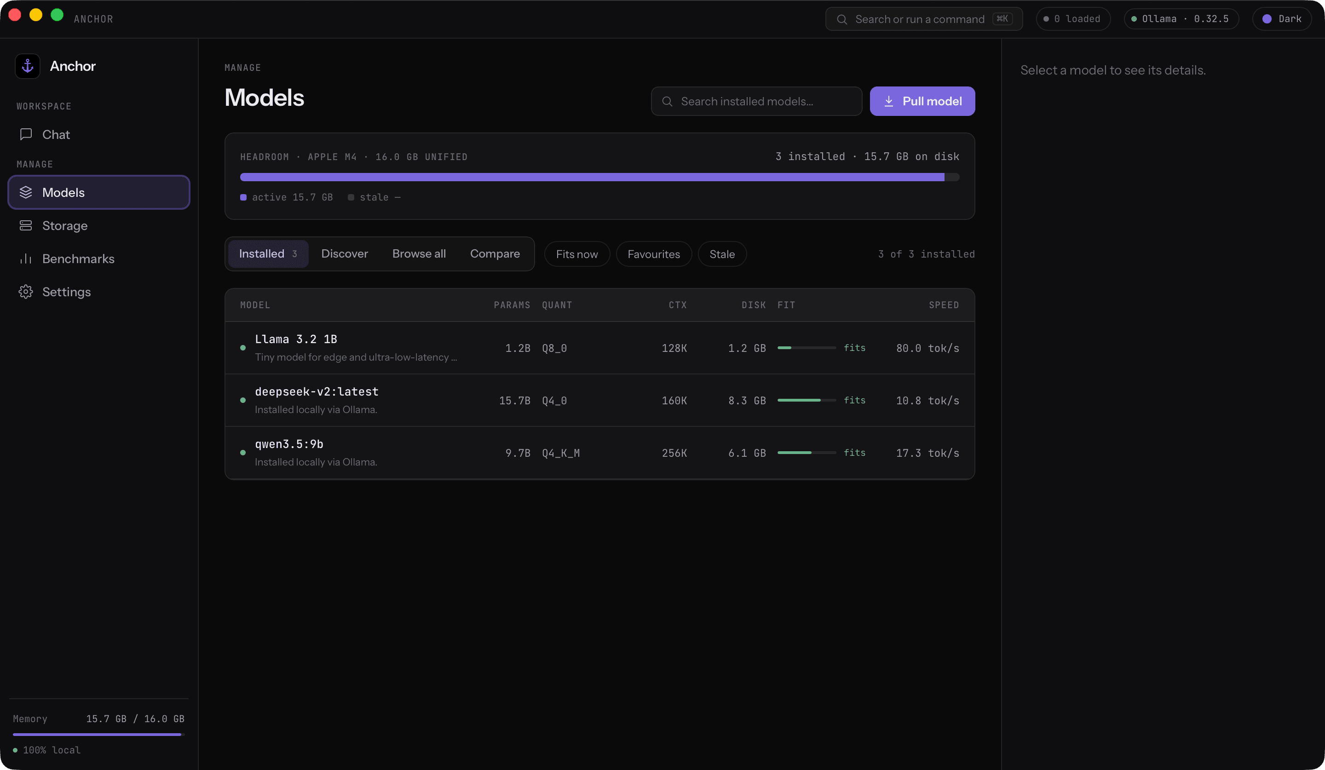Click the 15.7 GB / 16.0 GB memory readout
1325x770 pixels.
pos(135,719)
